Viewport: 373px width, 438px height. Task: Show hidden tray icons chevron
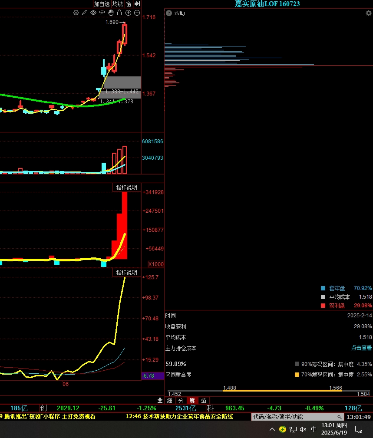[x=272, y=429]
